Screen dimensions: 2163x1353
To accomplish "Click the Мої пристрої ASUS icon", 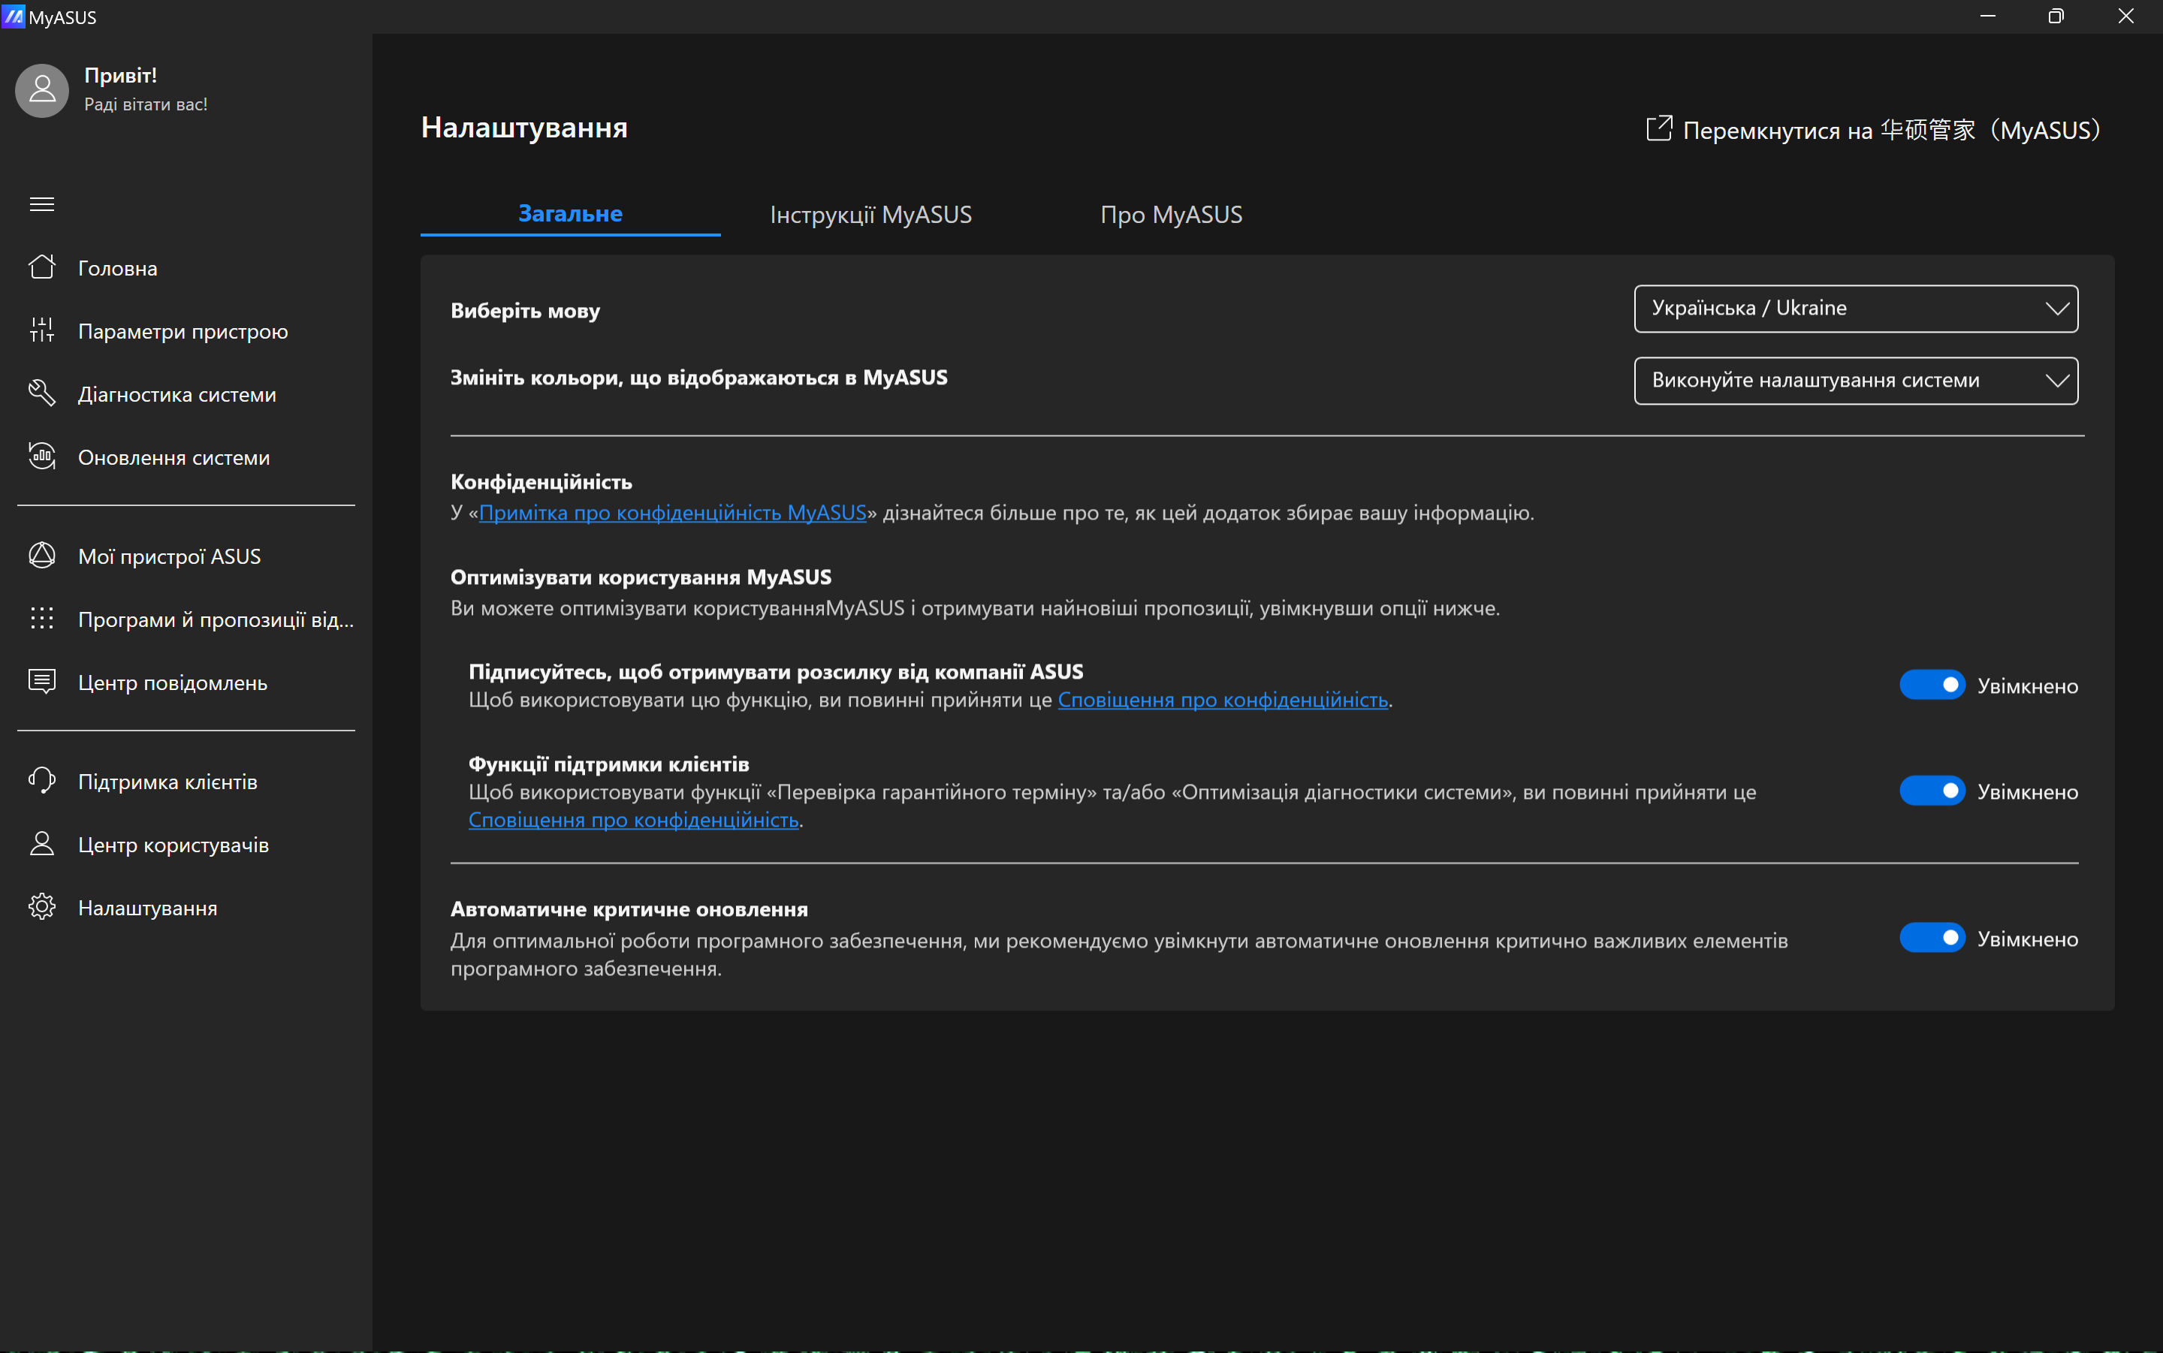I will (x=42, y=556).
